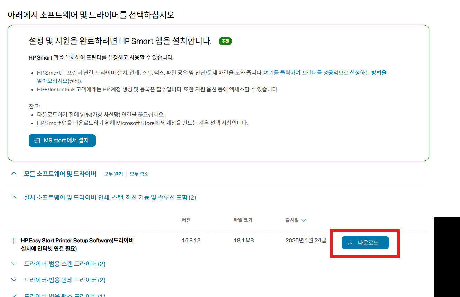Click the 파일 크기 column header
This screenshot has height=297, width=460.
pos(243,220)
